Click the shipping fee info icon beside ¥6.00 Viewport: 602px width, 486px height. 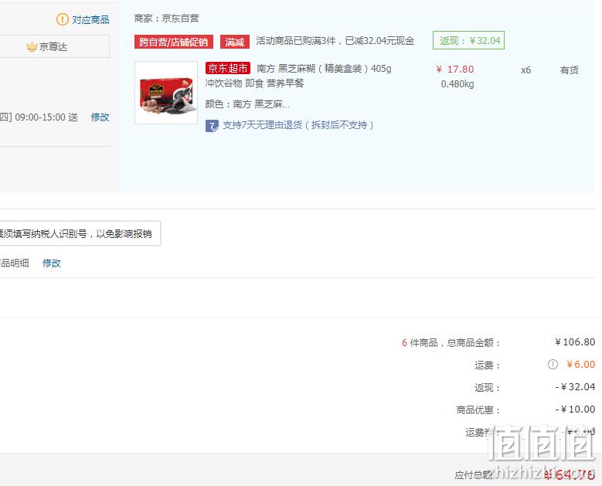pos(553,365)
